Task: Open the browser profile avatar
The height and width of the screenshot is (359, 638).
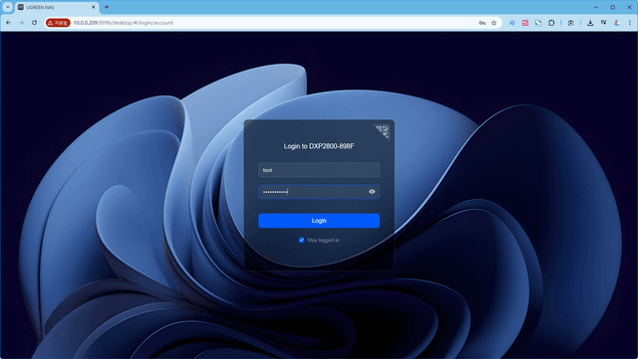Action: (617, 23)
